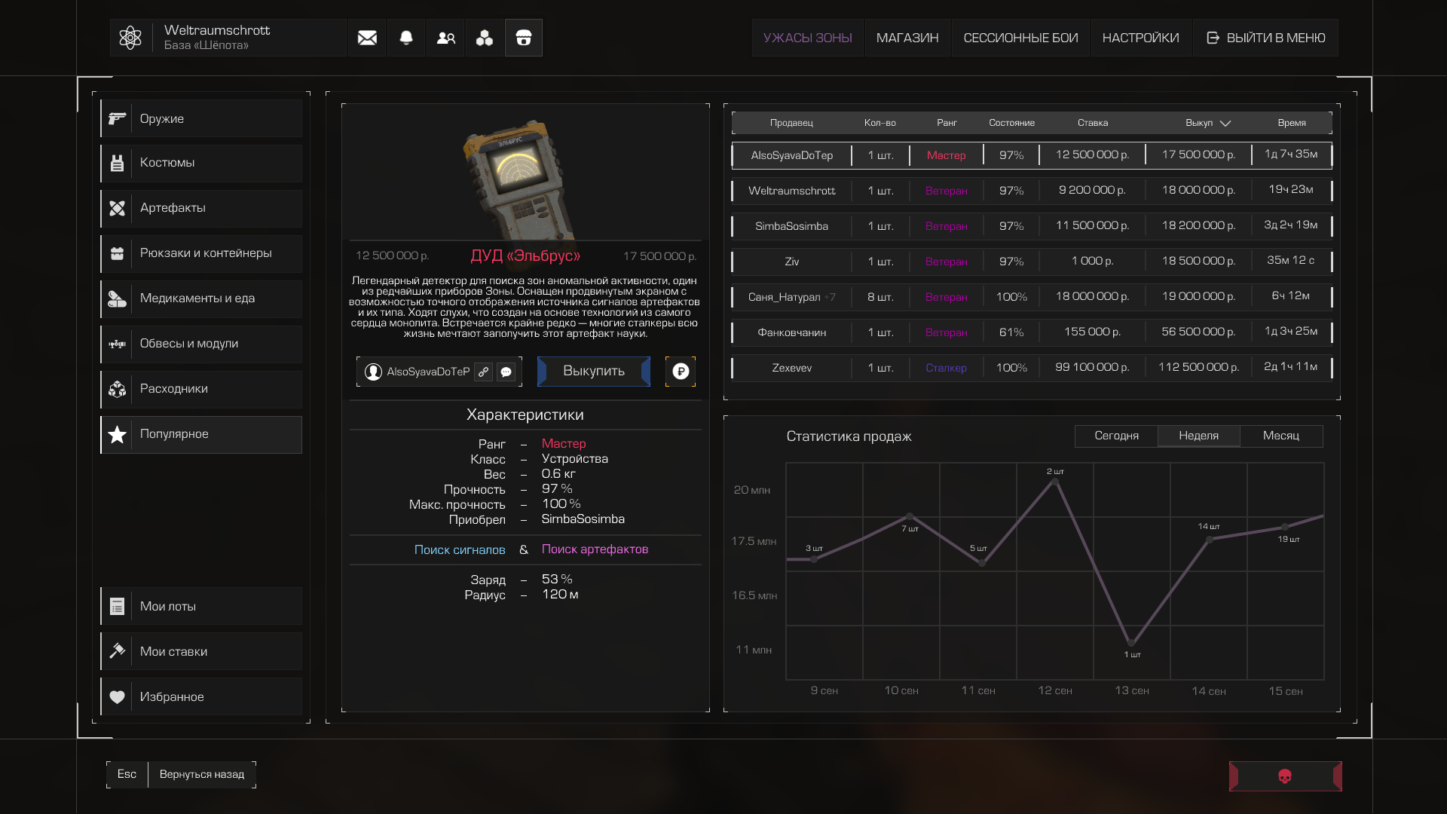Click Вернуться назад button
Viewport: 1447px width, 814px height.
[x=202, y=774]
